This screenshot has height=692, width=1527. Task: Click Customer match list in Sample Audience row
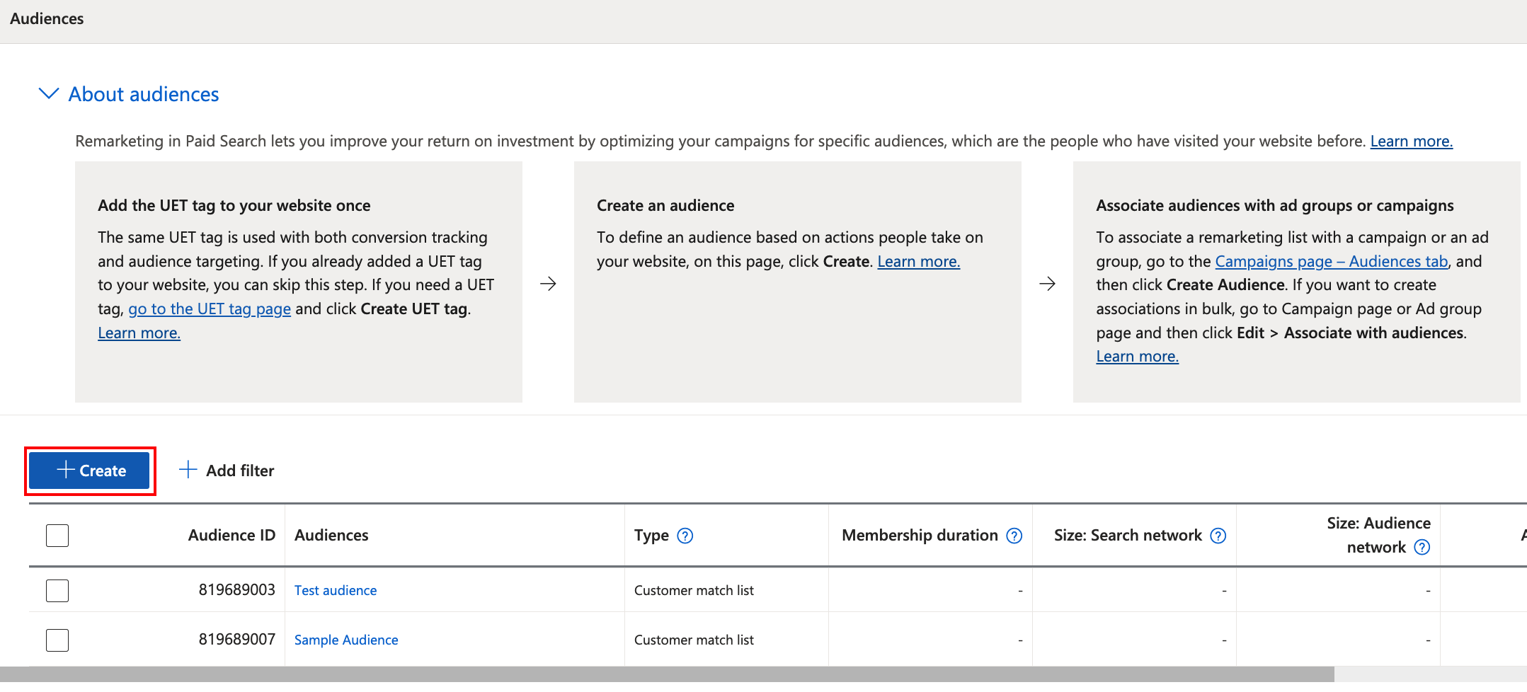[694, 640]
